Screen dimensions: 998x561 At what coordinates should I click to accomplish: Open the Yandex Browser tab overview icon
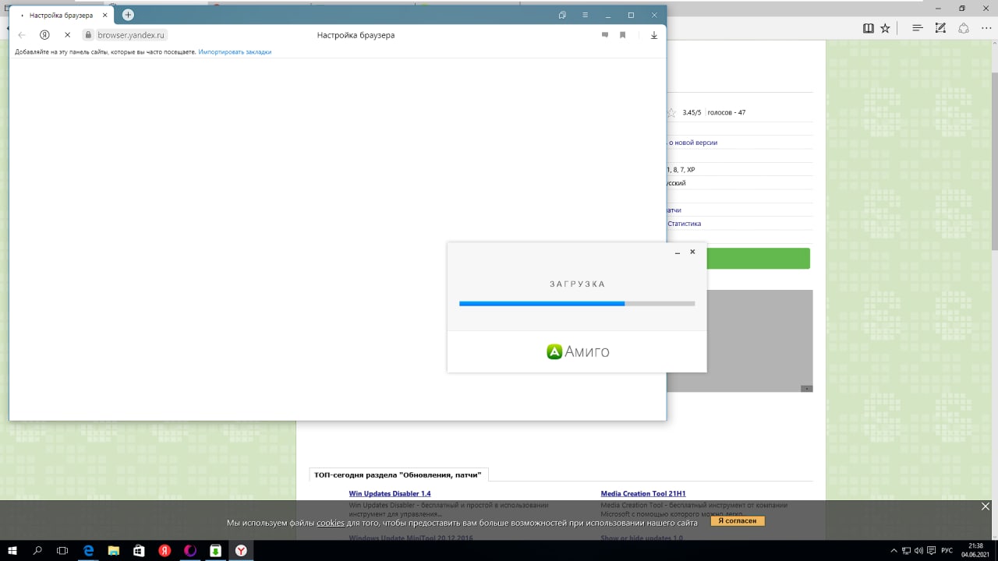[562, 15]
